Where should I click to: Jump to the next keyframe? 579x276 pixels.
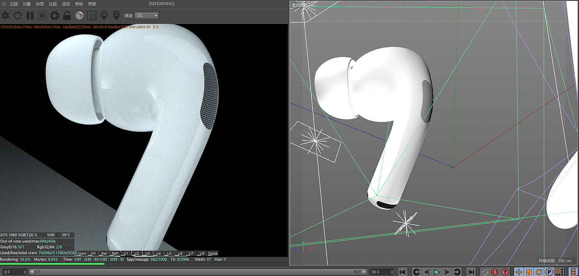point(457,272)
